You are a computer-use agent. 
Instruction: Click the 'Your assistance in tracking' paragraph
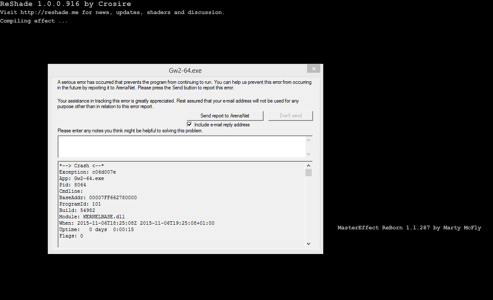point(178,104)
